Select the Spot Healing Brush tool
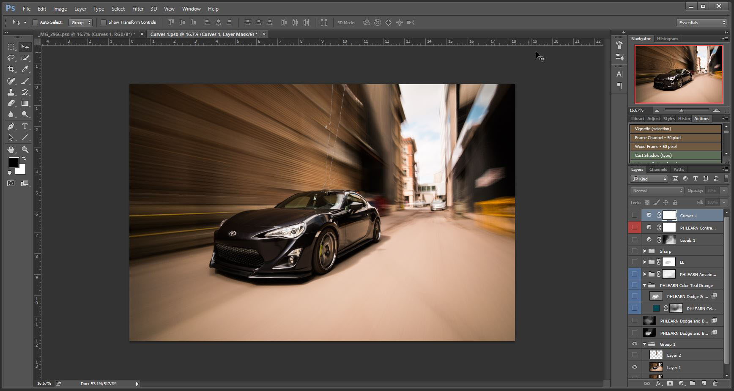 pyautogui.click(x=11, y=81)
